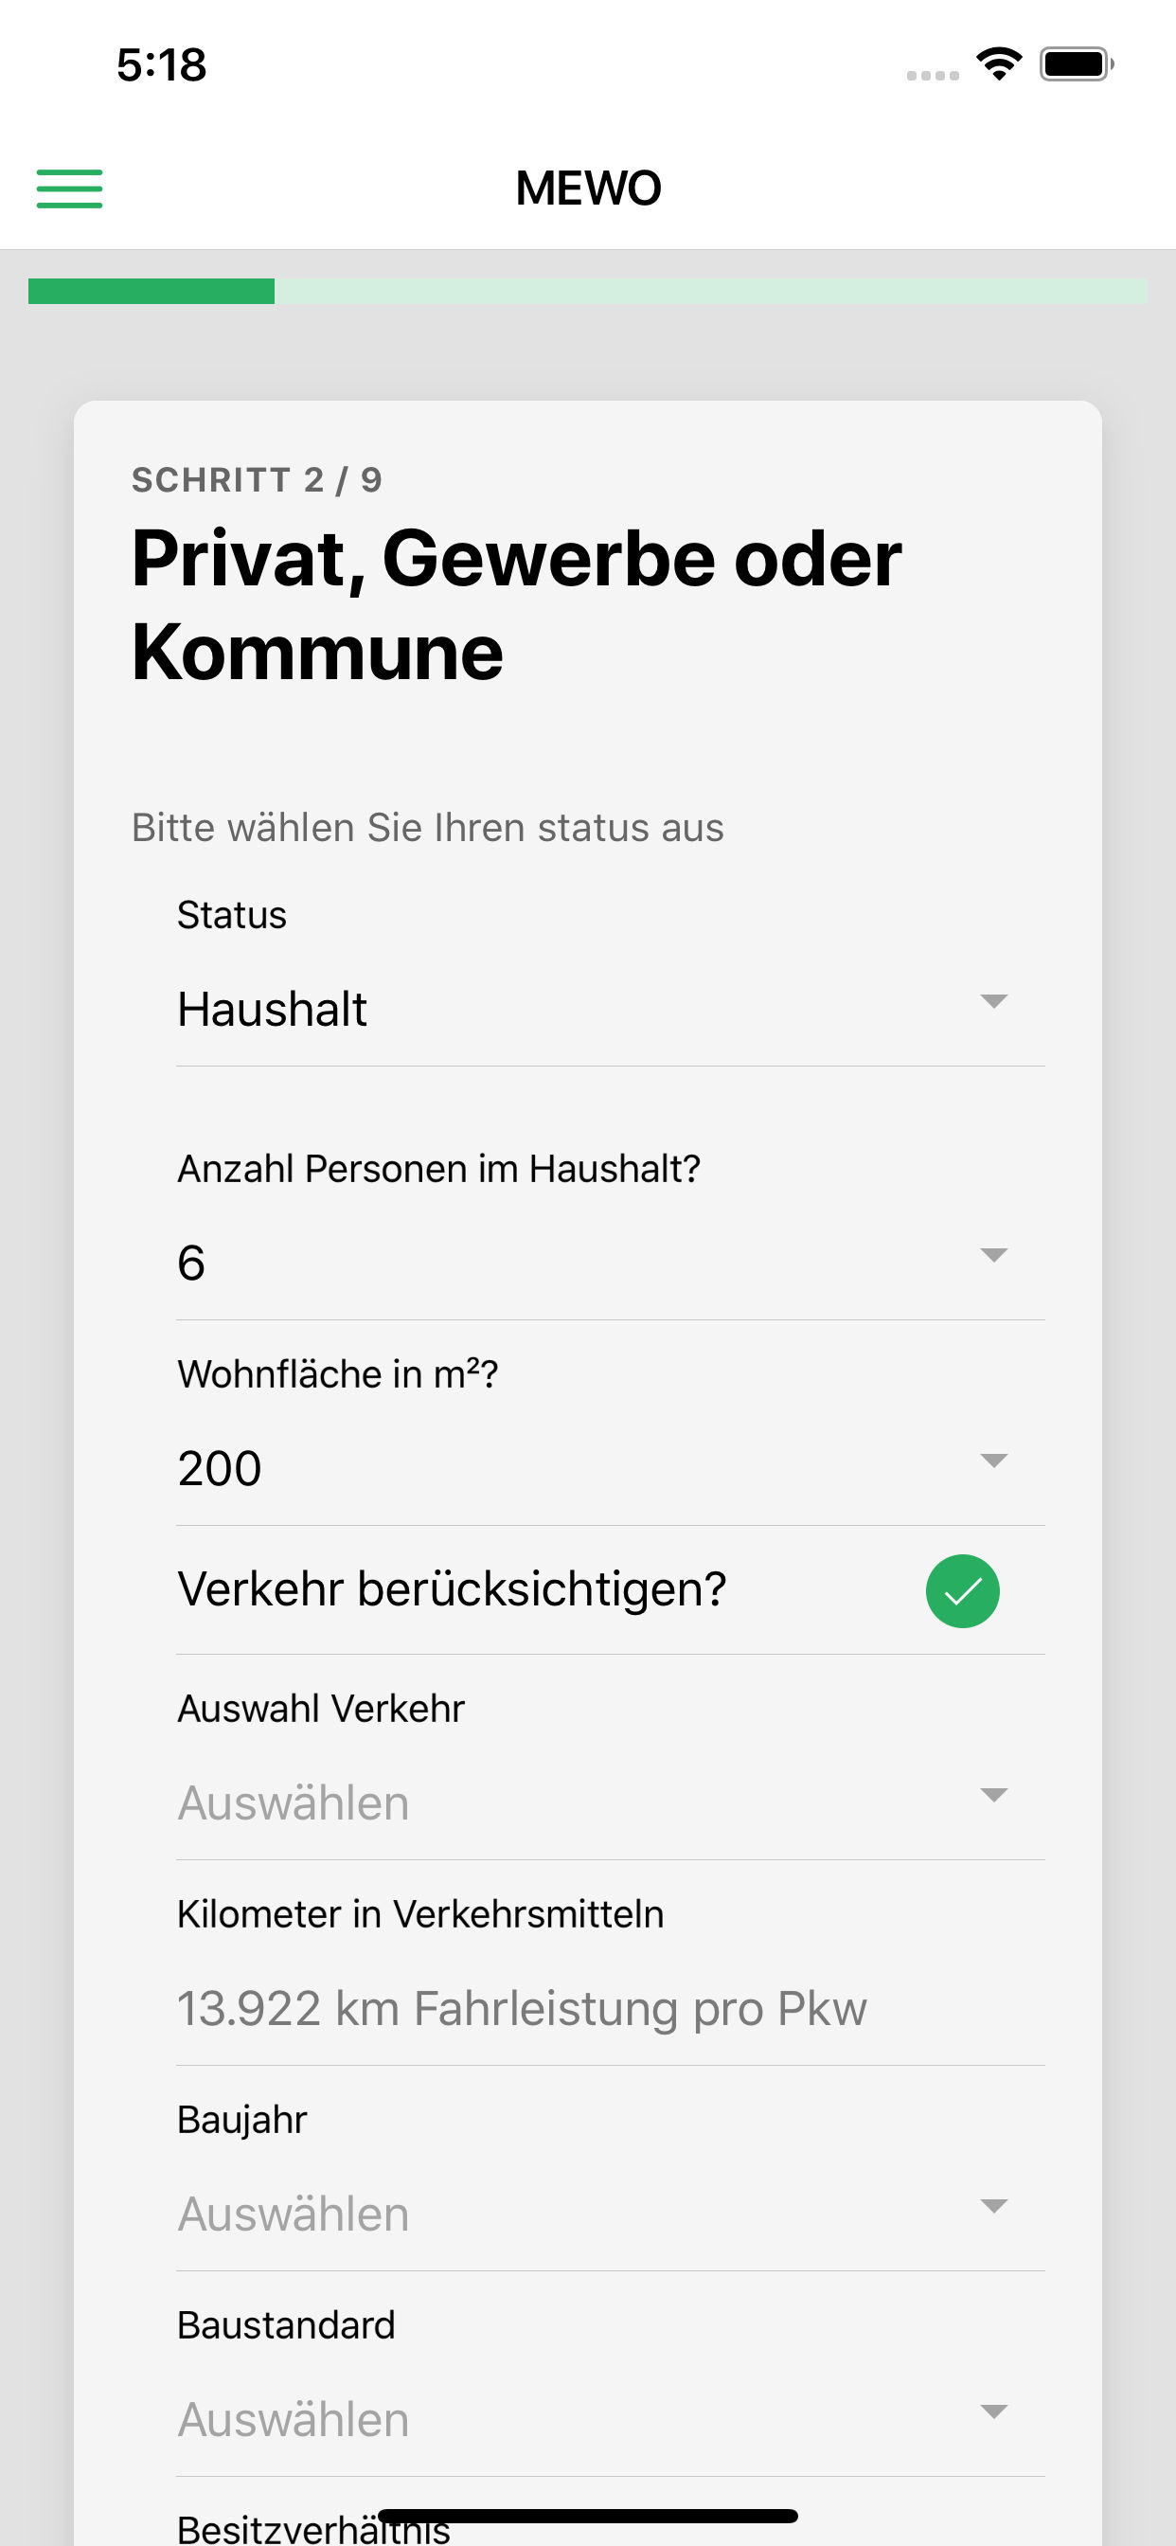Tap the cellular signal dots indicator

[932, 75]
